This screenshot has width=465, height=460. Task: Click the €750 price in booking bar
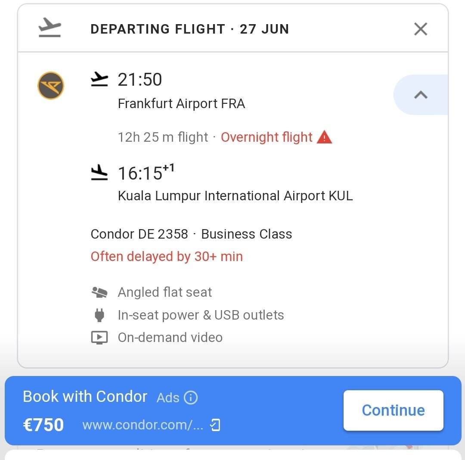[x=43, y=425]
